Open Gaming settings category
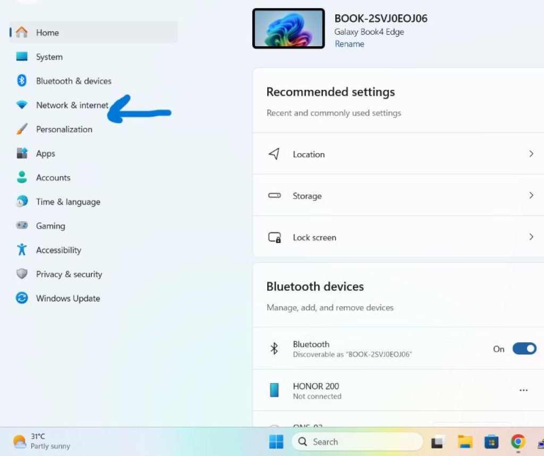544x456 pixels. point(93,225)
